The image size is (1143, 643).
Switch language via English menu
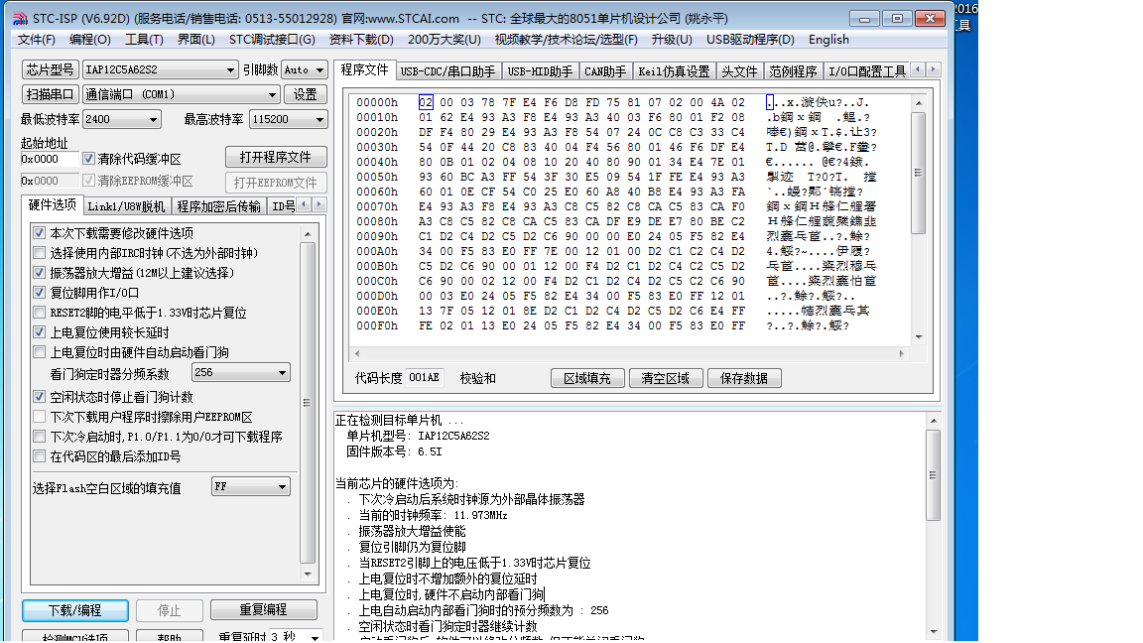[x=828, y=40]
